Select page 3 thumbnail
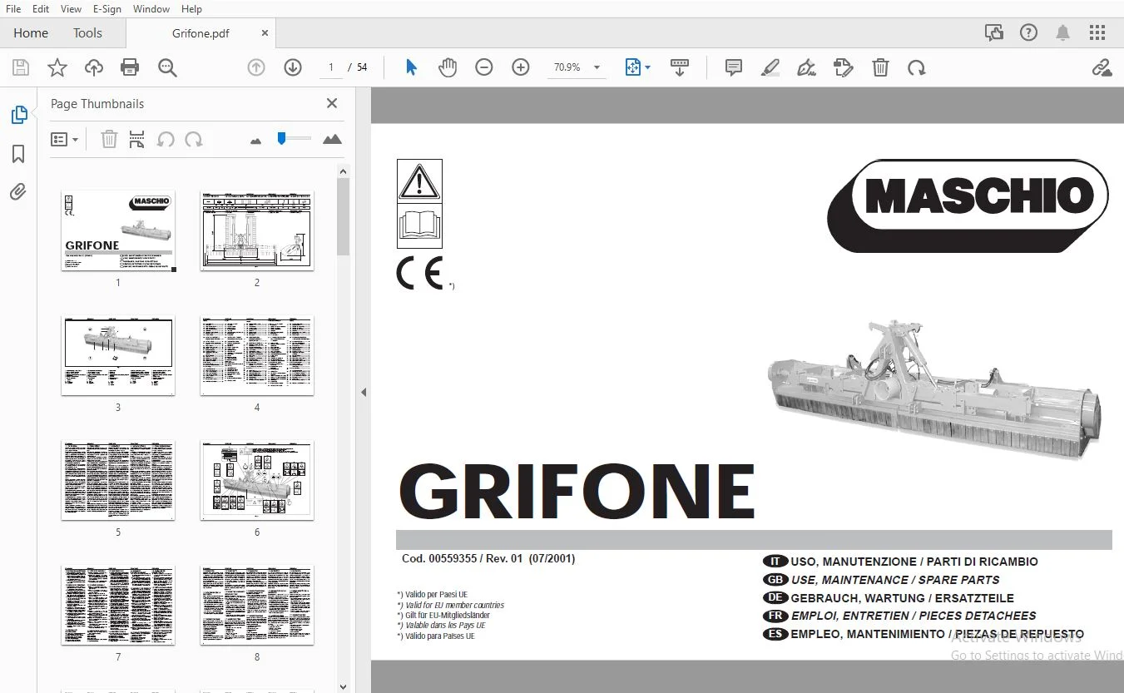The height and width of the screenshot is (693, 1124). point(118,355)
